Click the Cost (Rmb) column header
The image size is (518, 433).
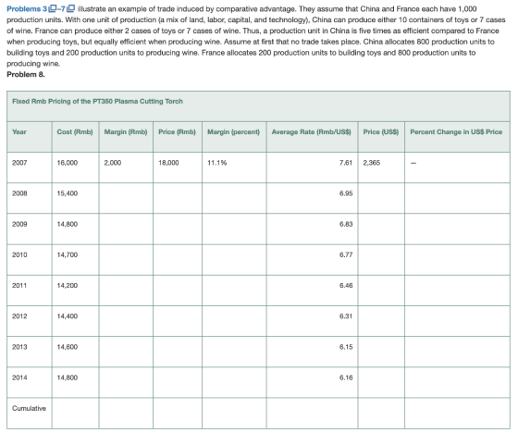75,132
